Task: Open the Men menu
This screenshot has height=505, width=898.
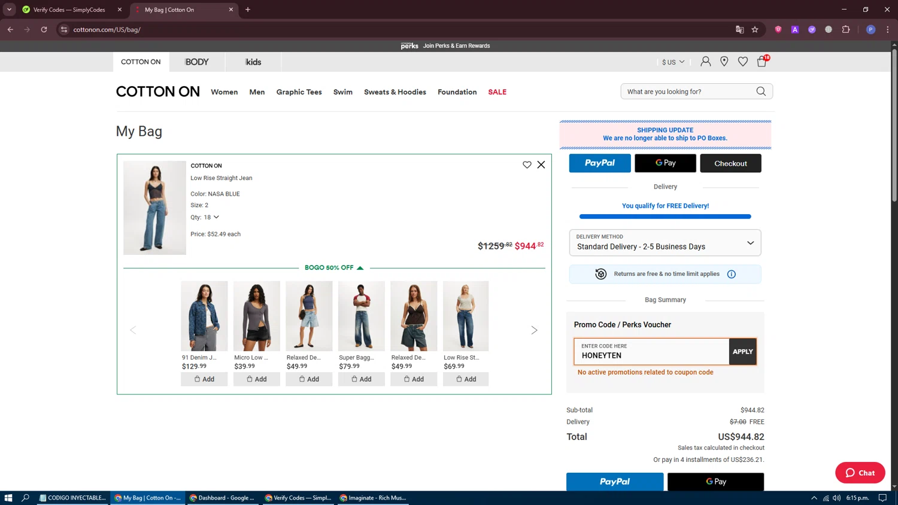Action: tap(257, 92)
